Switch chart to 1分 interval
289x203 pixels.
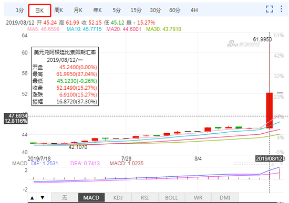[x=20, y=10]
